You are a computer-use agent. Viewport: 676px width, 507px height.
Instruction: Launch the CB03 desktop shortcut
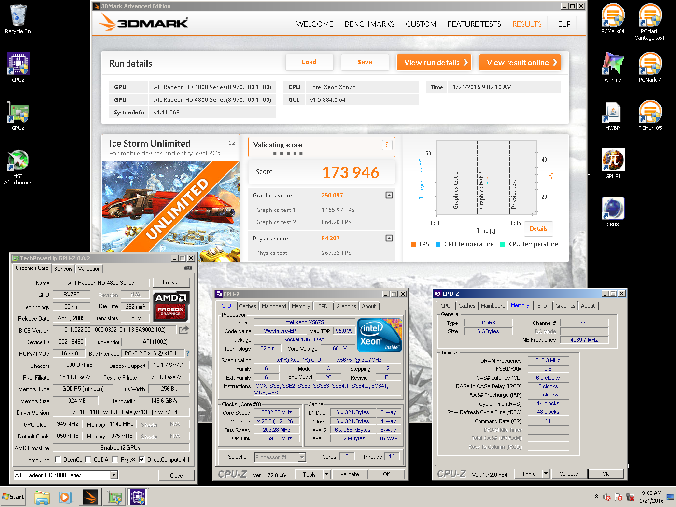point(613,212)
